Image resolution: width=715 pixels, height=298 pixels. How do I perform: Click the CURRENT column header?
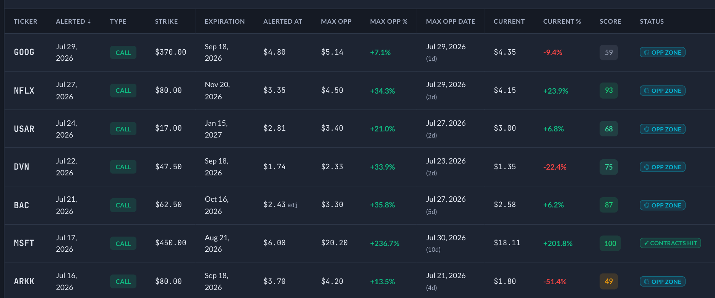click(x=509, y=21)
